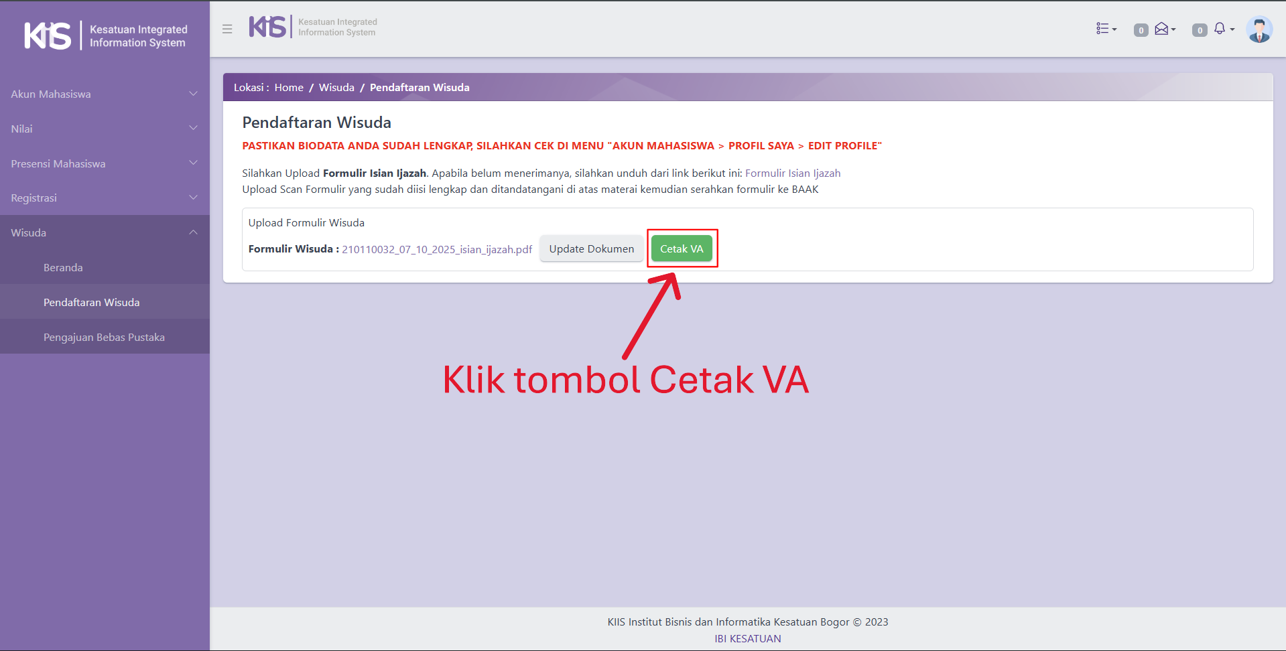Open the bell notifications icon
This screenshot has height=651, width=1286.
(x=1220, y=29)
